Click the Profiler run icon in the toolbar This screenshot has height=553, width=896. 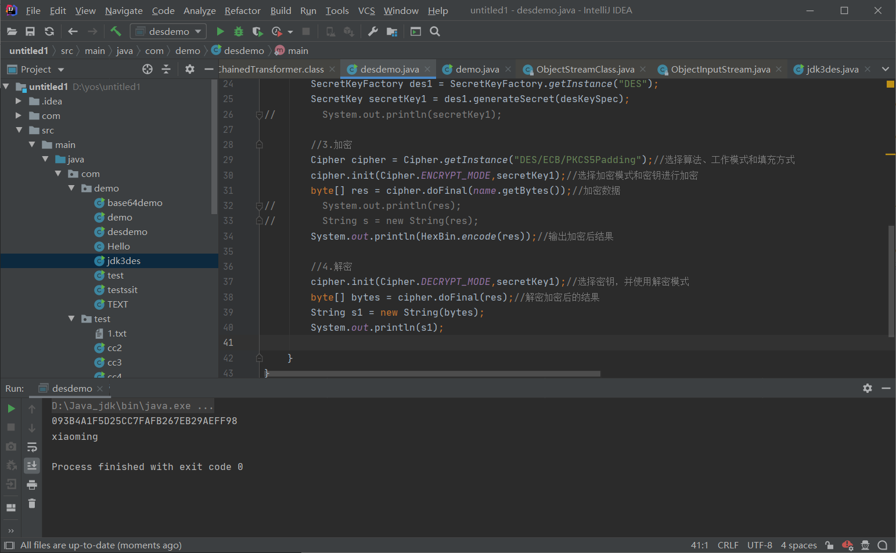(277, 31)
